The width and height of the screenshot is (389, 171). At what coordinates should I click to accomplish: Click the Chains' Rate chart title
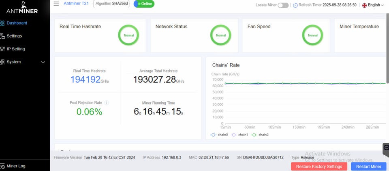[x=226, y=65]
